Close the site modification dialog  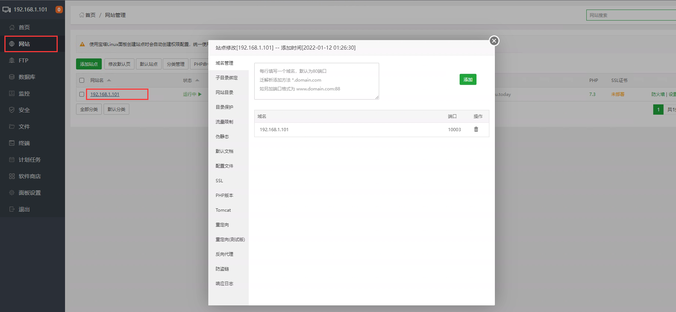pos(494,41)
